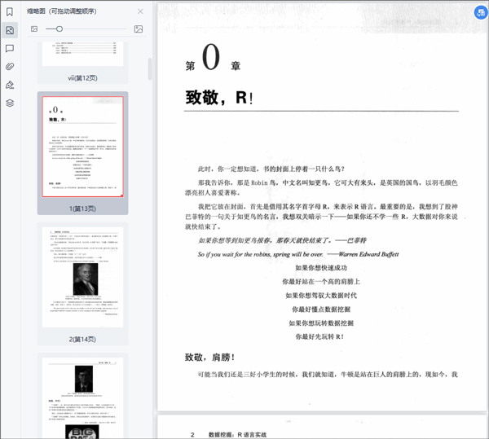Click the line 你最好懂点数据挖掘

click(321, 309)
